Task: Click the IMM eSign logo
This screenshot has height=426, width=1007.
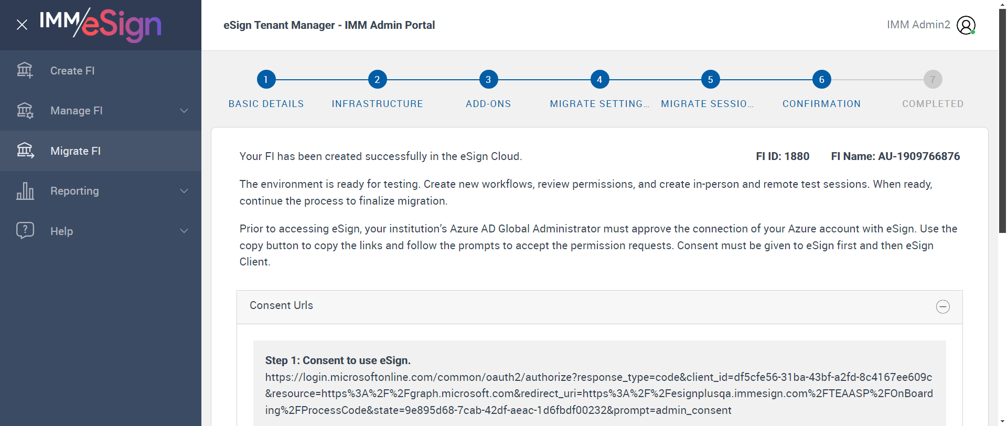Action: [x=100, y=25]
